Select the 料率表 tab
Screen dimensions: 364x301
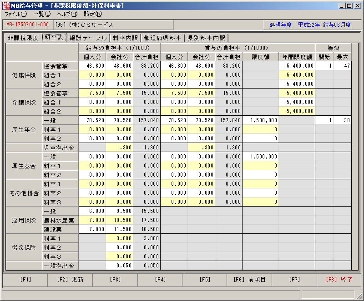click(54, 37)
